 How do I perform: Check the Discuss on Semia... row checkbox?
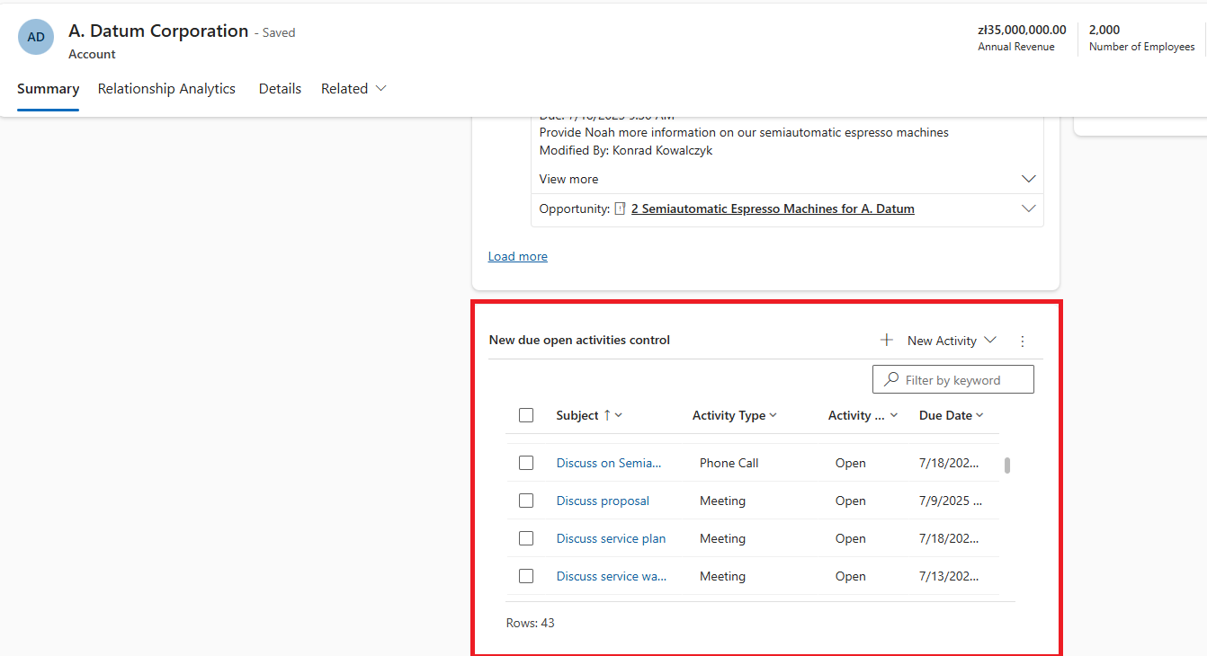click(x=526, y=463)
